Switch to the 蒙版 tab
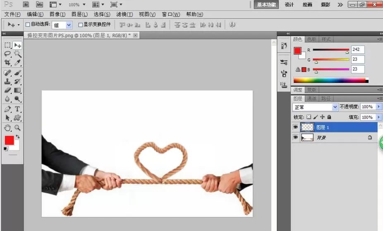 pos(312,90)
